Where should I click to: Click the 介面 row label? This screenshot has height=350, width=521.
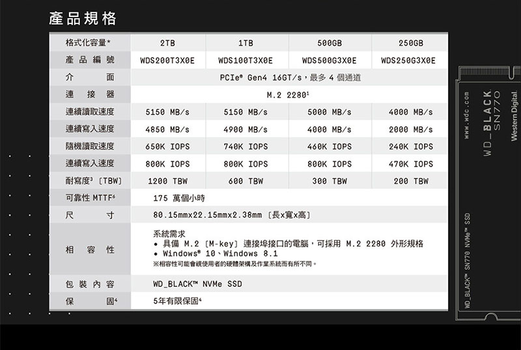click(90, 77)
